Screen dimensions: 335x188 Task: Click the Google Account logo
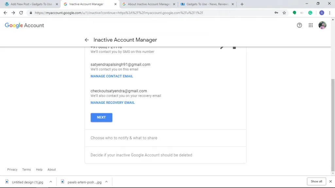24,25
